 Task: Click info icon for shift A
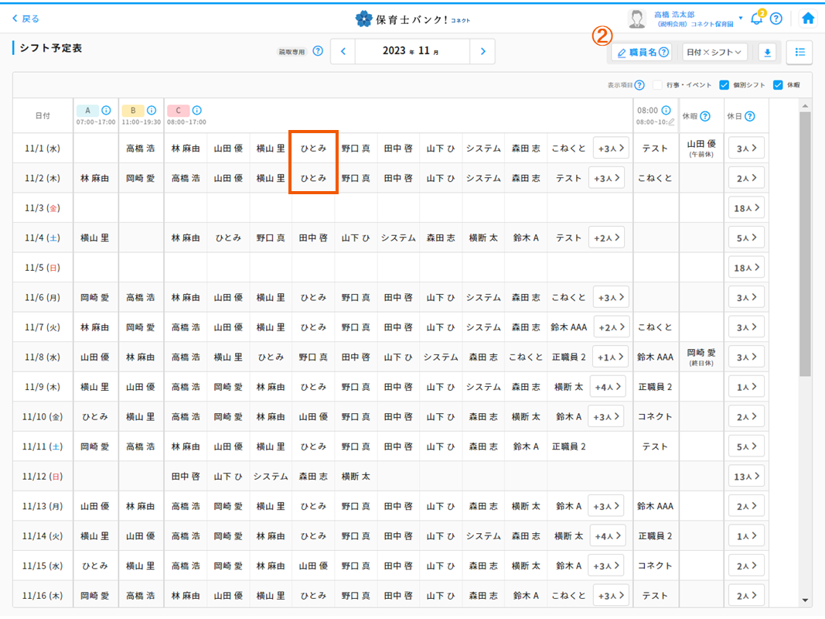[106, 111]
